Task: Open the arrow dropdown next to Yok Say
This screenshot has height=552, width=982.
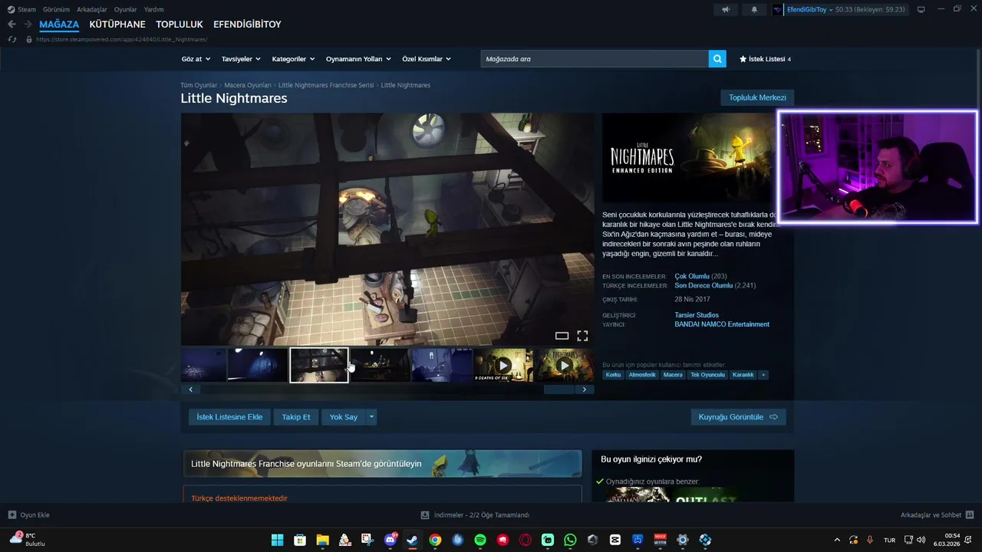Action: [371, 417]
